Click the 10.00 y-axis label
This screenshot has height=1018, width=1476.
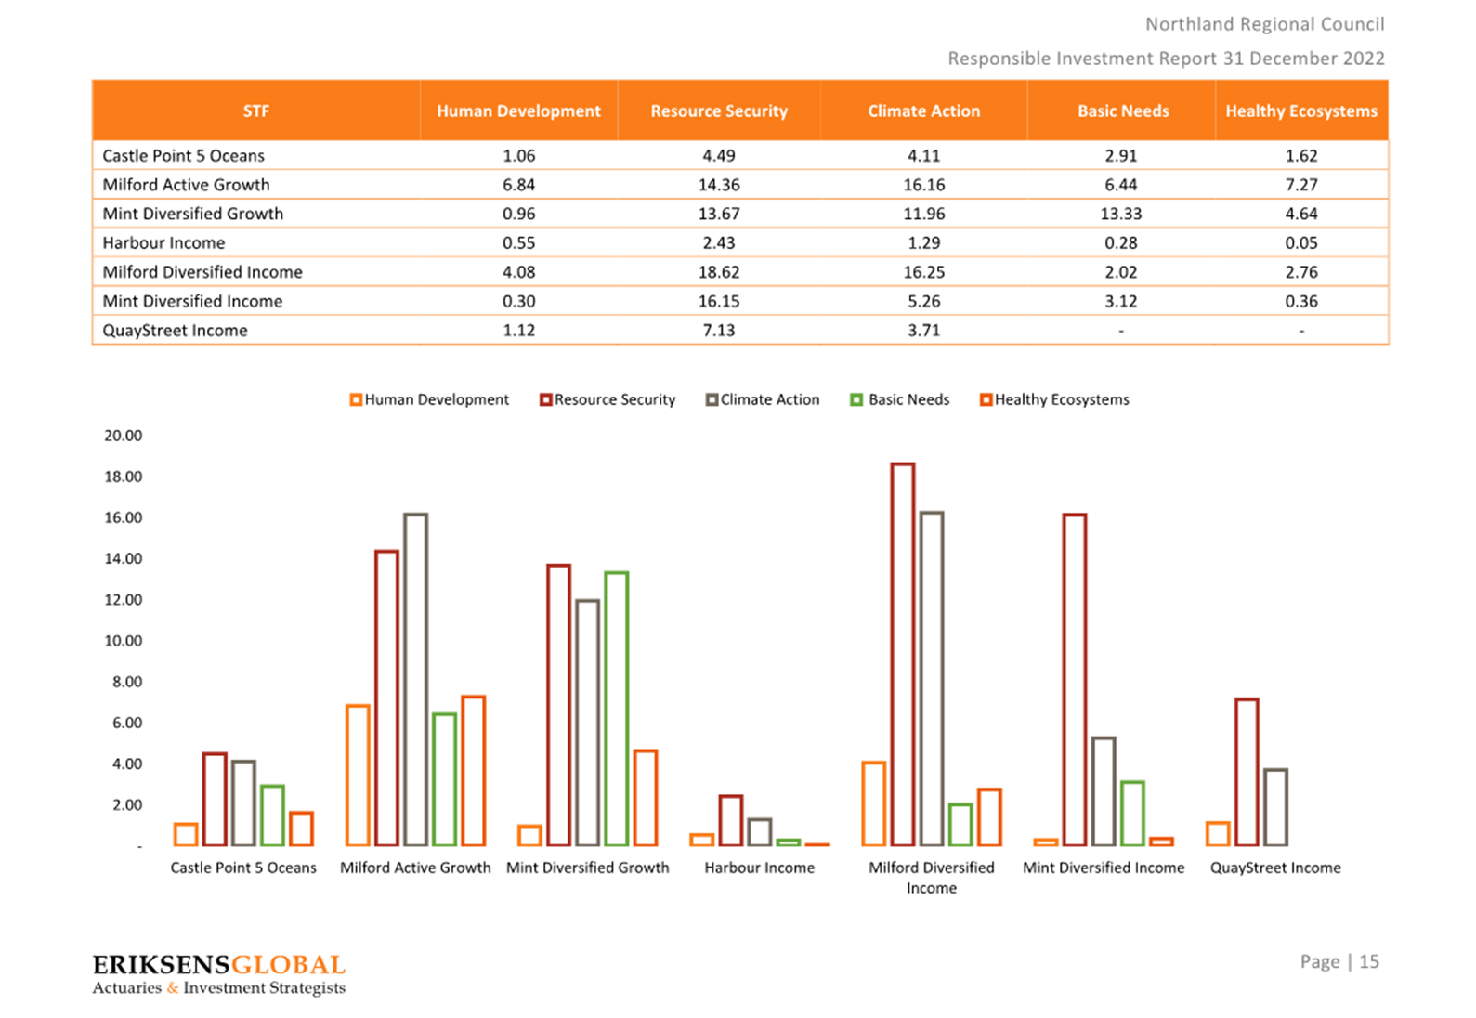click(123, 641)
